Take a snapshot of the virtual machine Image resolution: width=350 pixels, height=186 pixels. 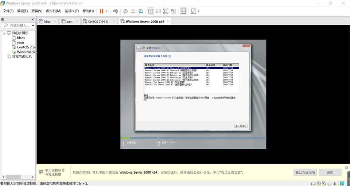[125, 11]
